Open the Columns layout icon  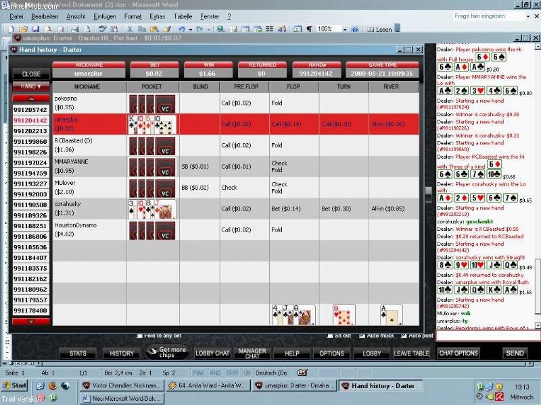click(x=269, y=29)
